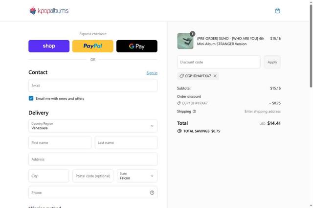The image size is (313, 208).
Task: Click the shipping info question mark icon
Action: 194,111
